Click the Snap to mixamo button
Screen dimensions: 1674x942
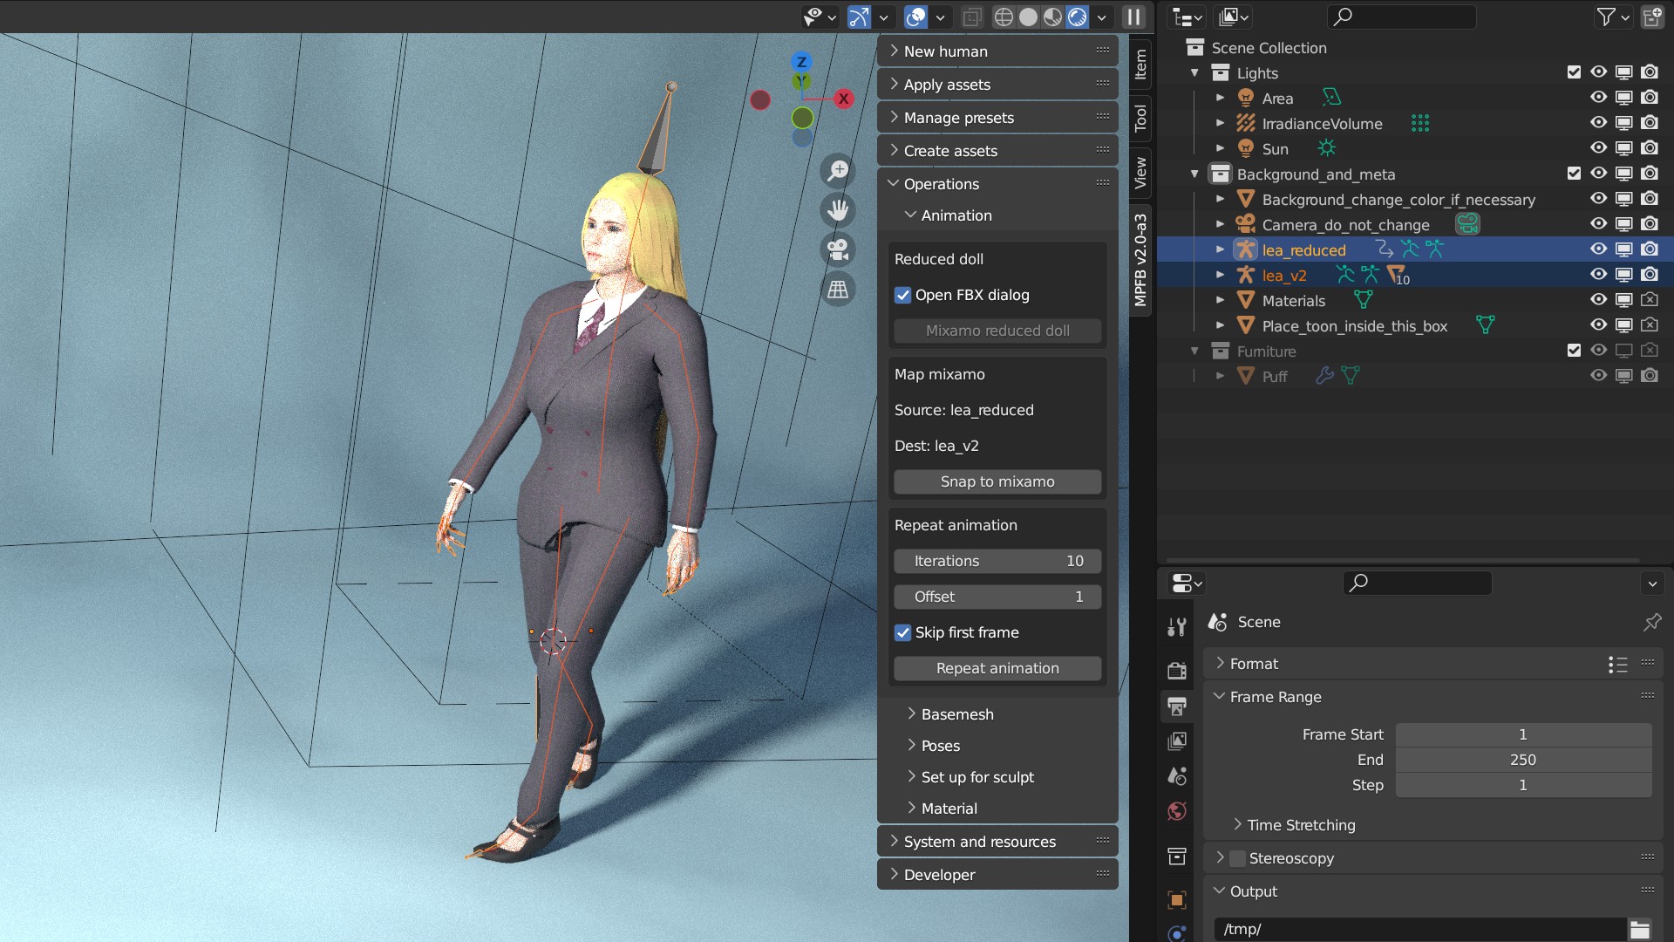pos(997,481)
